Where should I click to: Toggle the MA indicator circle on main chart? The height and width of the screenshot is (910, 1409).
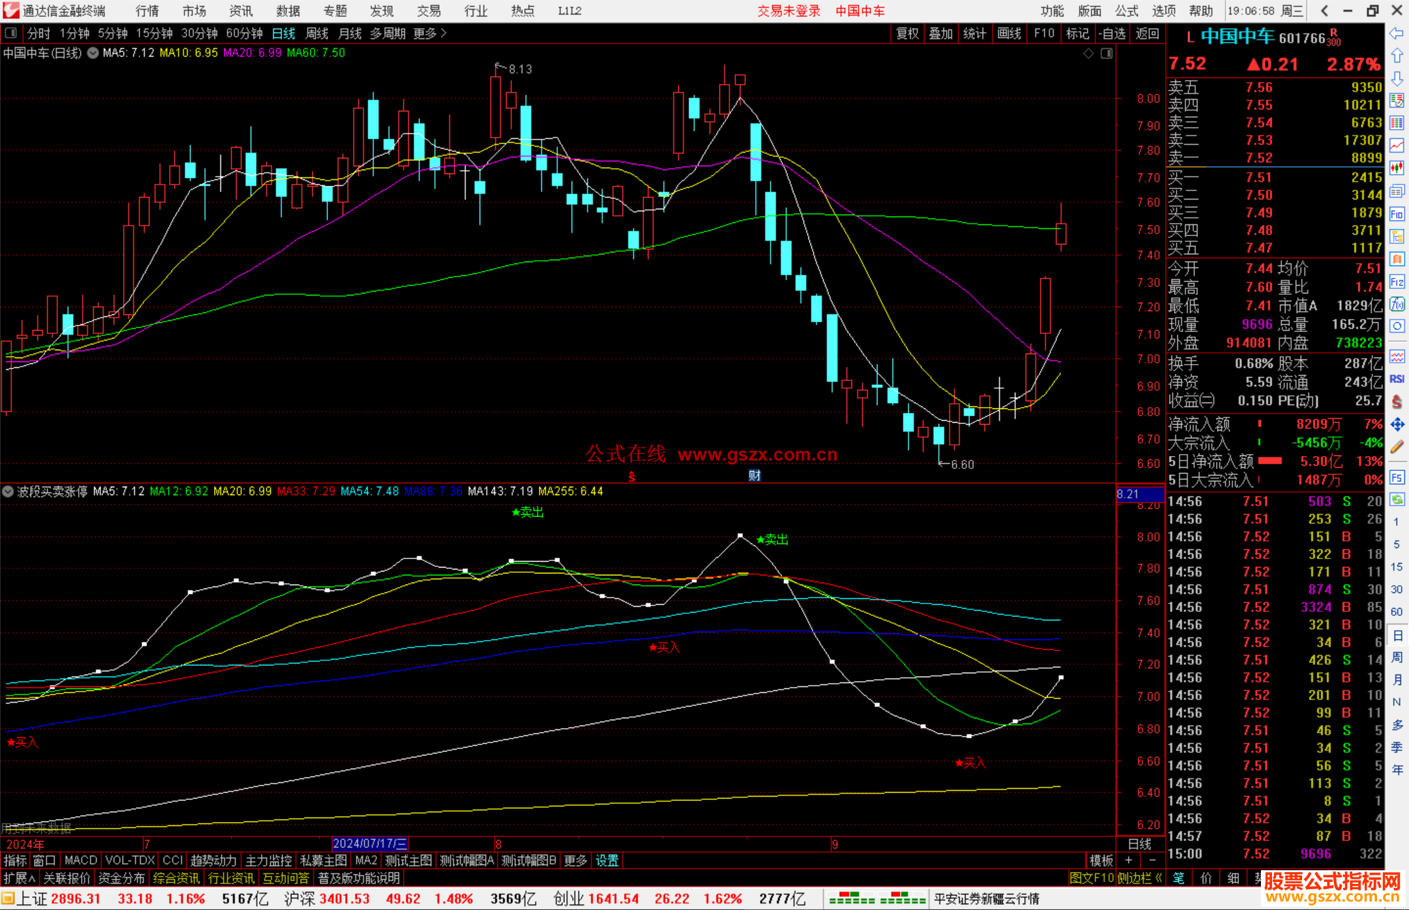(x=93, y=53)
